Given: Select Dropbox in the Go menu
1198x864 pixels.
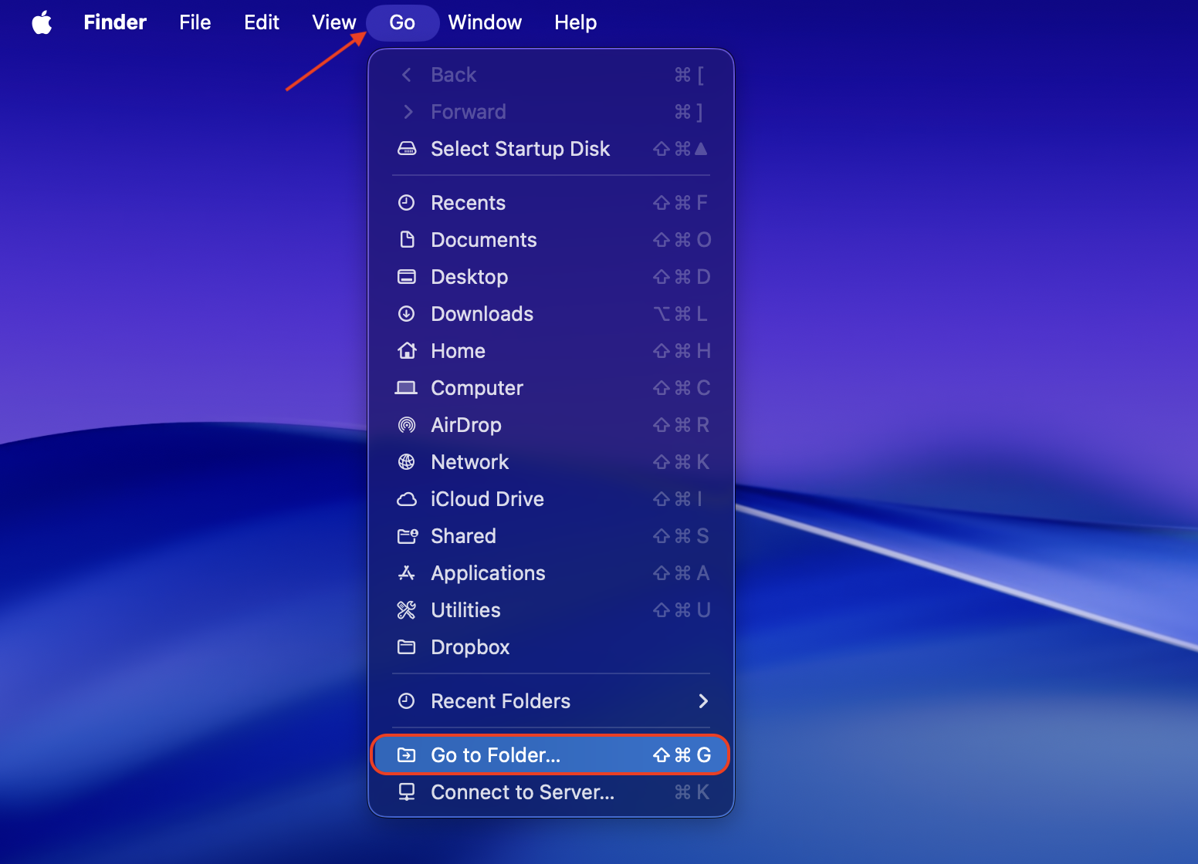Looking at the screenshot, I should pyautogui.click(x=551, y=647).
